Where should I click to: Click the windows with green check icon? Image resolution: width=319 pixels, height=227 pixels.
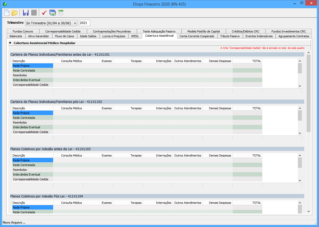(x=53, y=12)
